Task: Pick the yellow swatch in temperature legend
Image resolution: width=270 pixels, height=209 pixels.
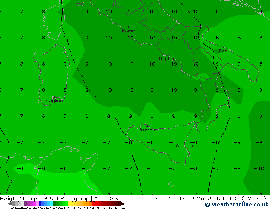Action: coord(70,203)
